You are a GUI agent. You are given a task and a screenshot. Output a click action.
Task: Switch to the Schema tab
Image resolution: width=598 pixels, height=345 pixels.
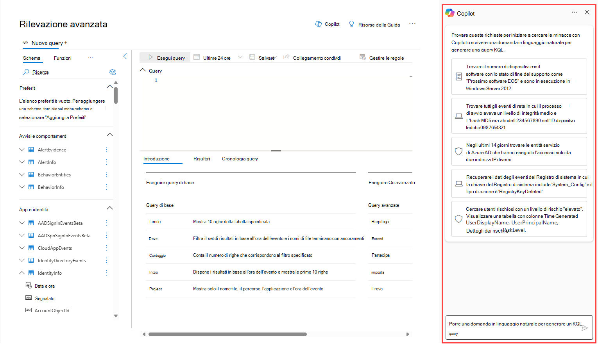32,58
